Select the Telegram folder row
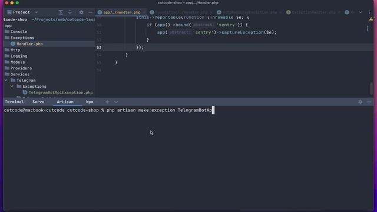377x212 pixels. tap(26, 80)
